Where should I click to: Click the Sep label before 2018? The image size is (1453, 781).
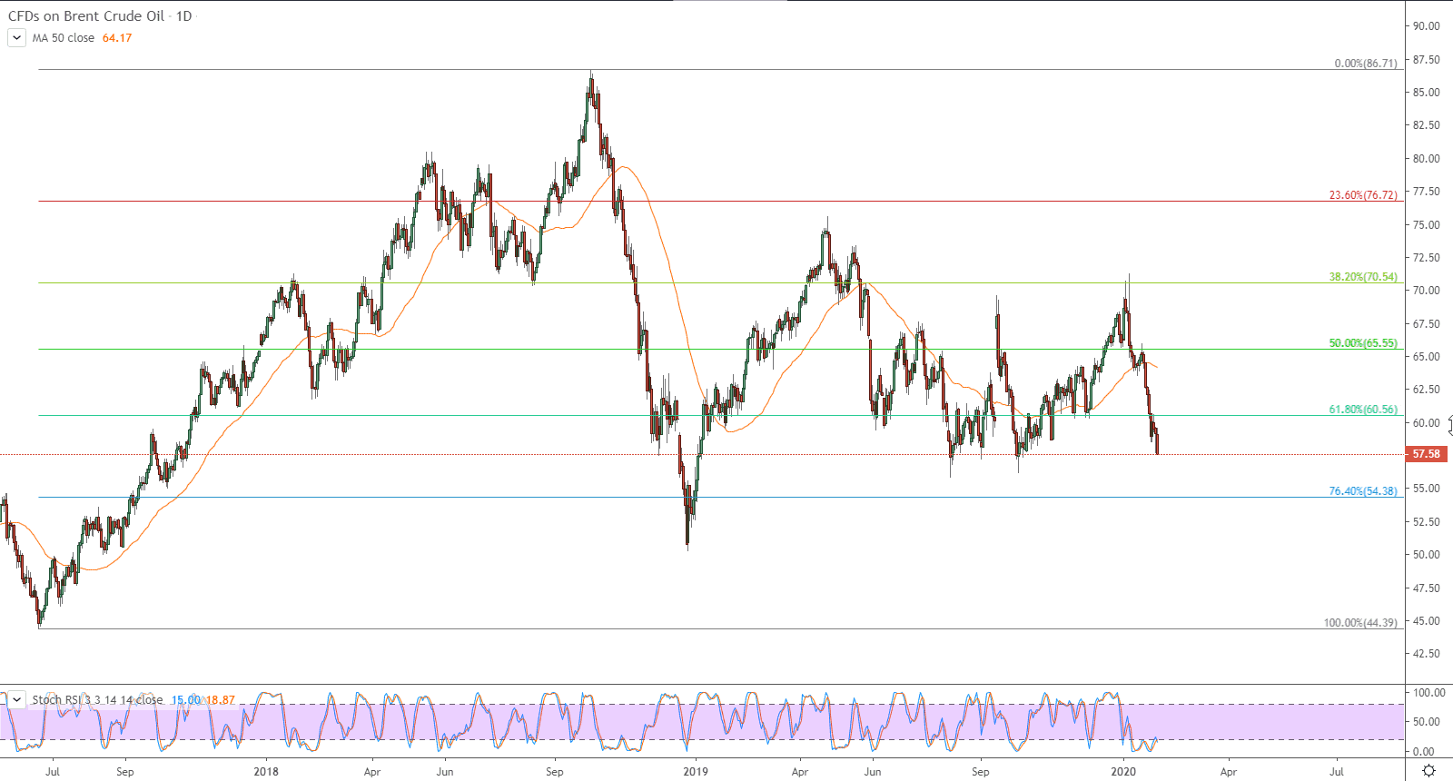coord(125,772)
